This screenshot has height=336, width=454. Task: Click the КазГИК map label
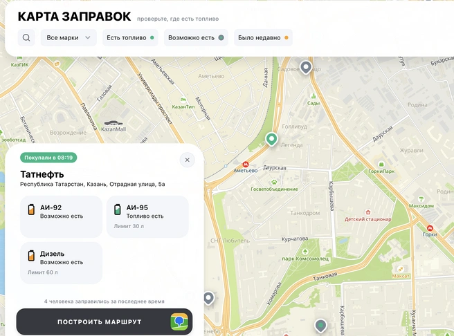pos(19,65)
